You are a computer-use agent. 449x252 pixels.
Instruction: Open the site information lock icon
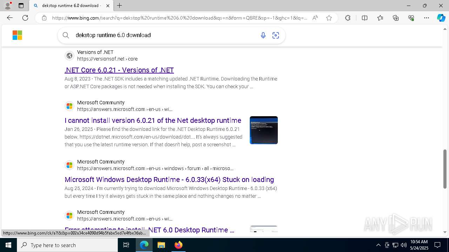[x=44, y=18]
